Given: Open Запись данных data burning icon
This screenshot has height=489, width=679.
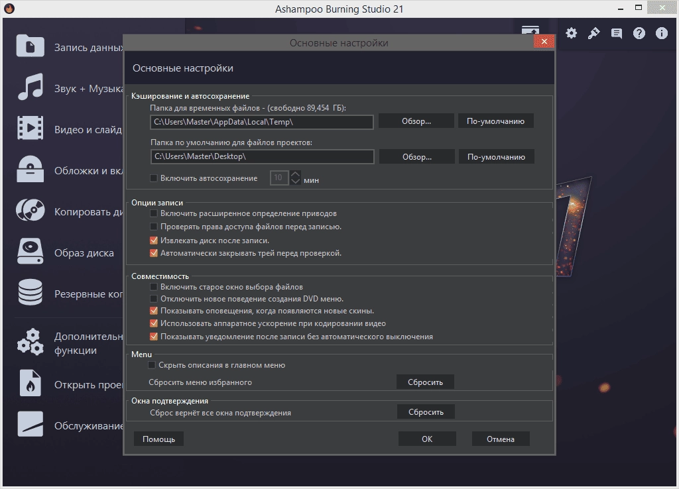Looking at the screenshot, I should click(30, 46).
